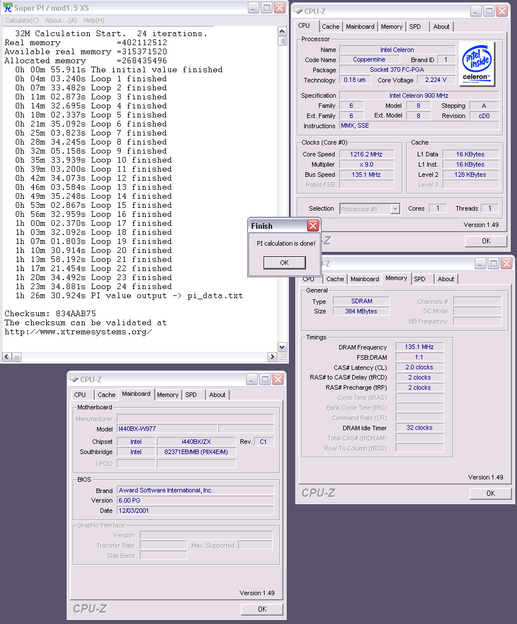Screen dimensions: 517x624
Task: Open the Calculate(C) menu
Action: (x=22, y=20)
